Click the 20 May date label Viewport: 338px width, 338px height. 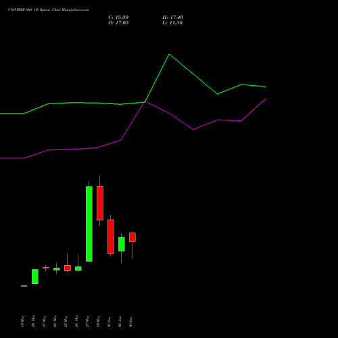(x=33, y=321)
